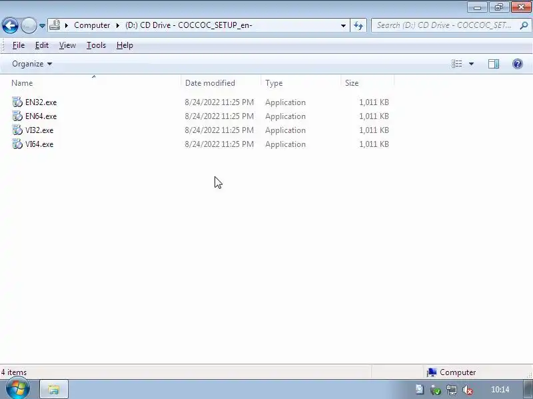533x399 pixels.
Task: Toggle the preview pane button
Action: click(x=494, y=64)
